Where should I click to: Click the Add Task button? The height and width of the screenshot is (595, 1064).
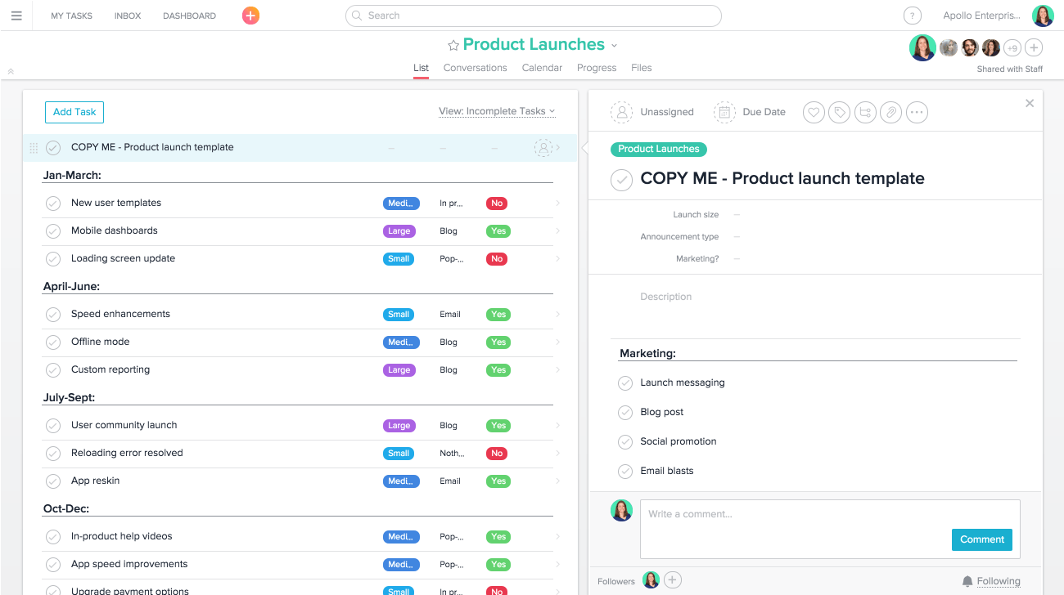tap(74, 112)
